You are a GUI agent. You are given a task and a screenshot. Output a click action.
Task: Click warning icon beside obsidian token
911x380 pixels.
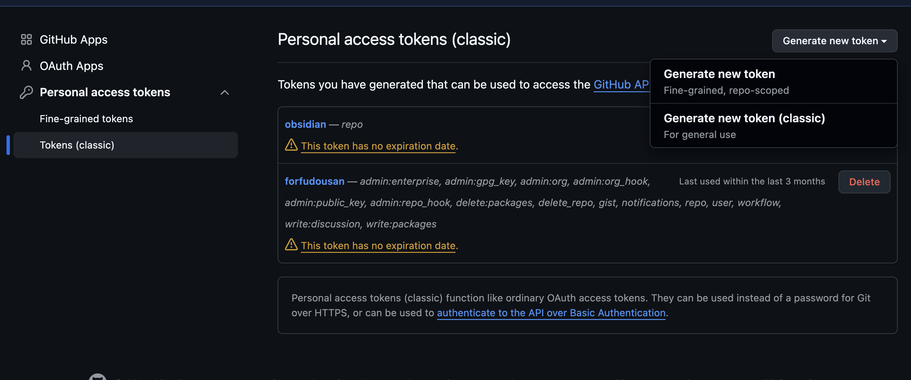click(291, 145)
